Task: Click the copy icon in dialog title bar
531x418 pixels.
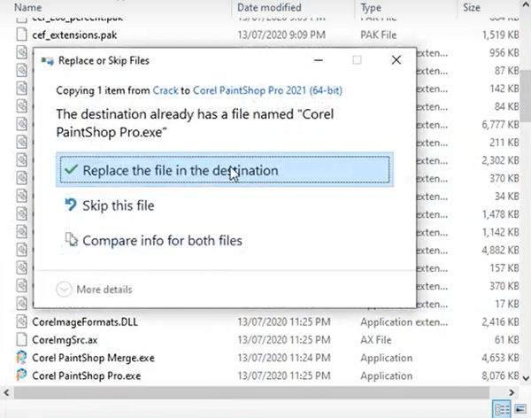Action: pyautogui.click(x=48, y=61)
